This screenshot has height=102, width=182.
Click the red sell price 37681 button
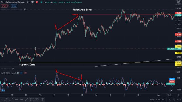tap(4, 6)
